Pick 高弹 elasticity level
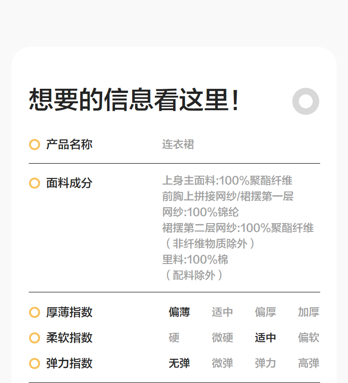Viewport: 348px width, 383px height. coord(309,363)
